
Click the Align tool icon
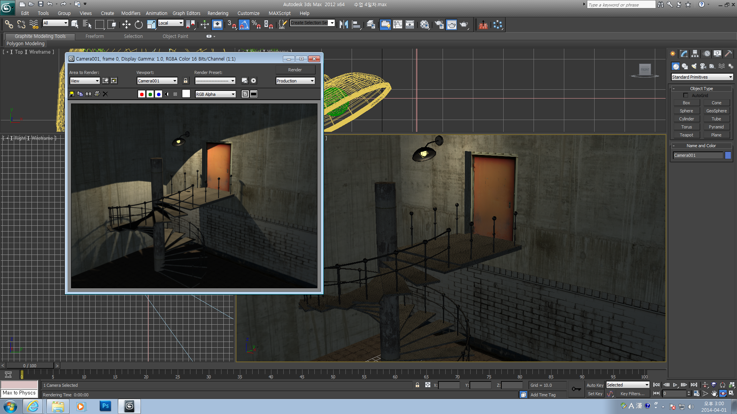coord(357,25)
